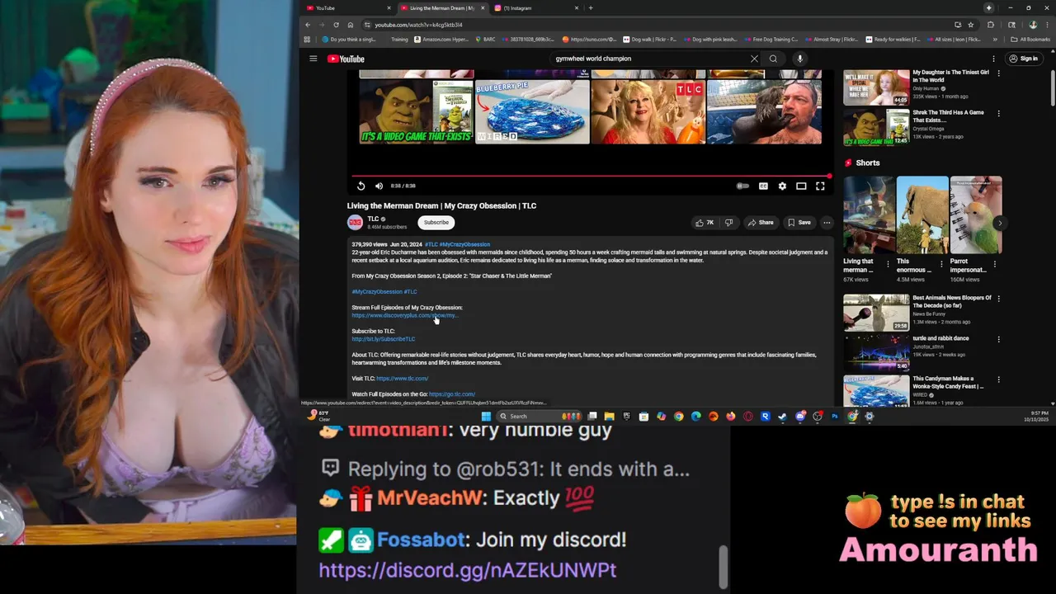Image resolution: width=1056 pixels, height=594 pixels.
Task: Open options for Shrek The Third video
Action: click(999, 113)
